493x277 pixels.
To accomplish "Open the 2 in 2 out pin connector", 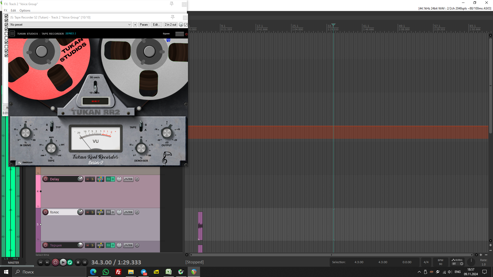I will coord(170,25).
